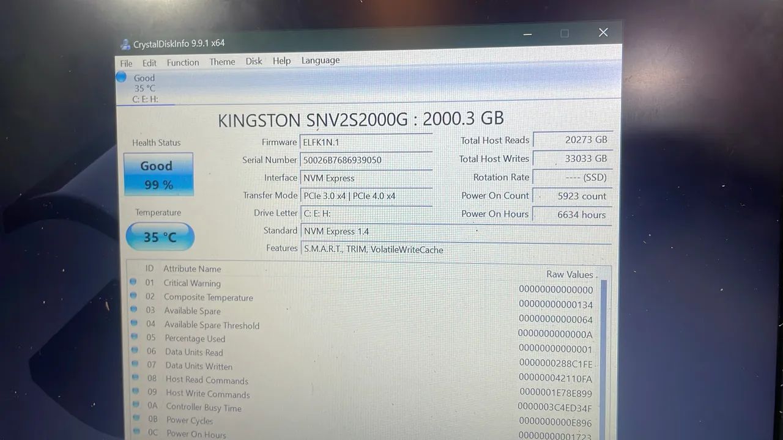
Task: Select the Critical Warning attribute row
Action: coord(364,285)
